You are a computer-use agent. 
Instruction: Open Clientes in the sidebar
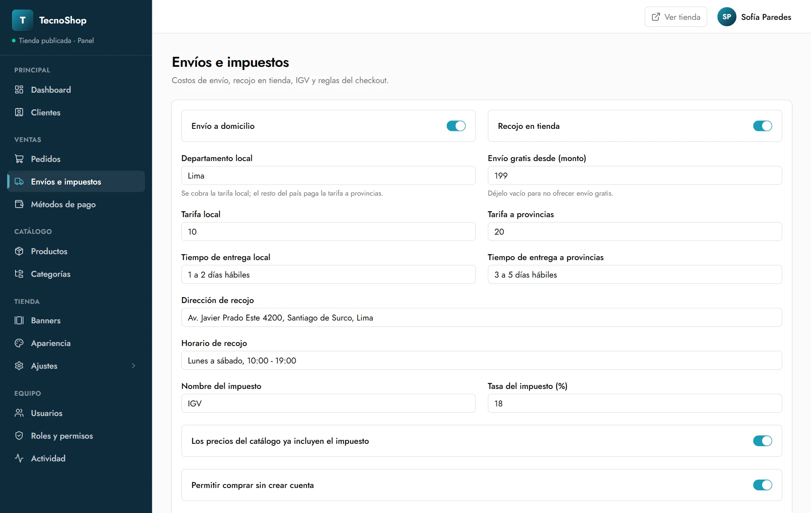[x=76, y=112]
